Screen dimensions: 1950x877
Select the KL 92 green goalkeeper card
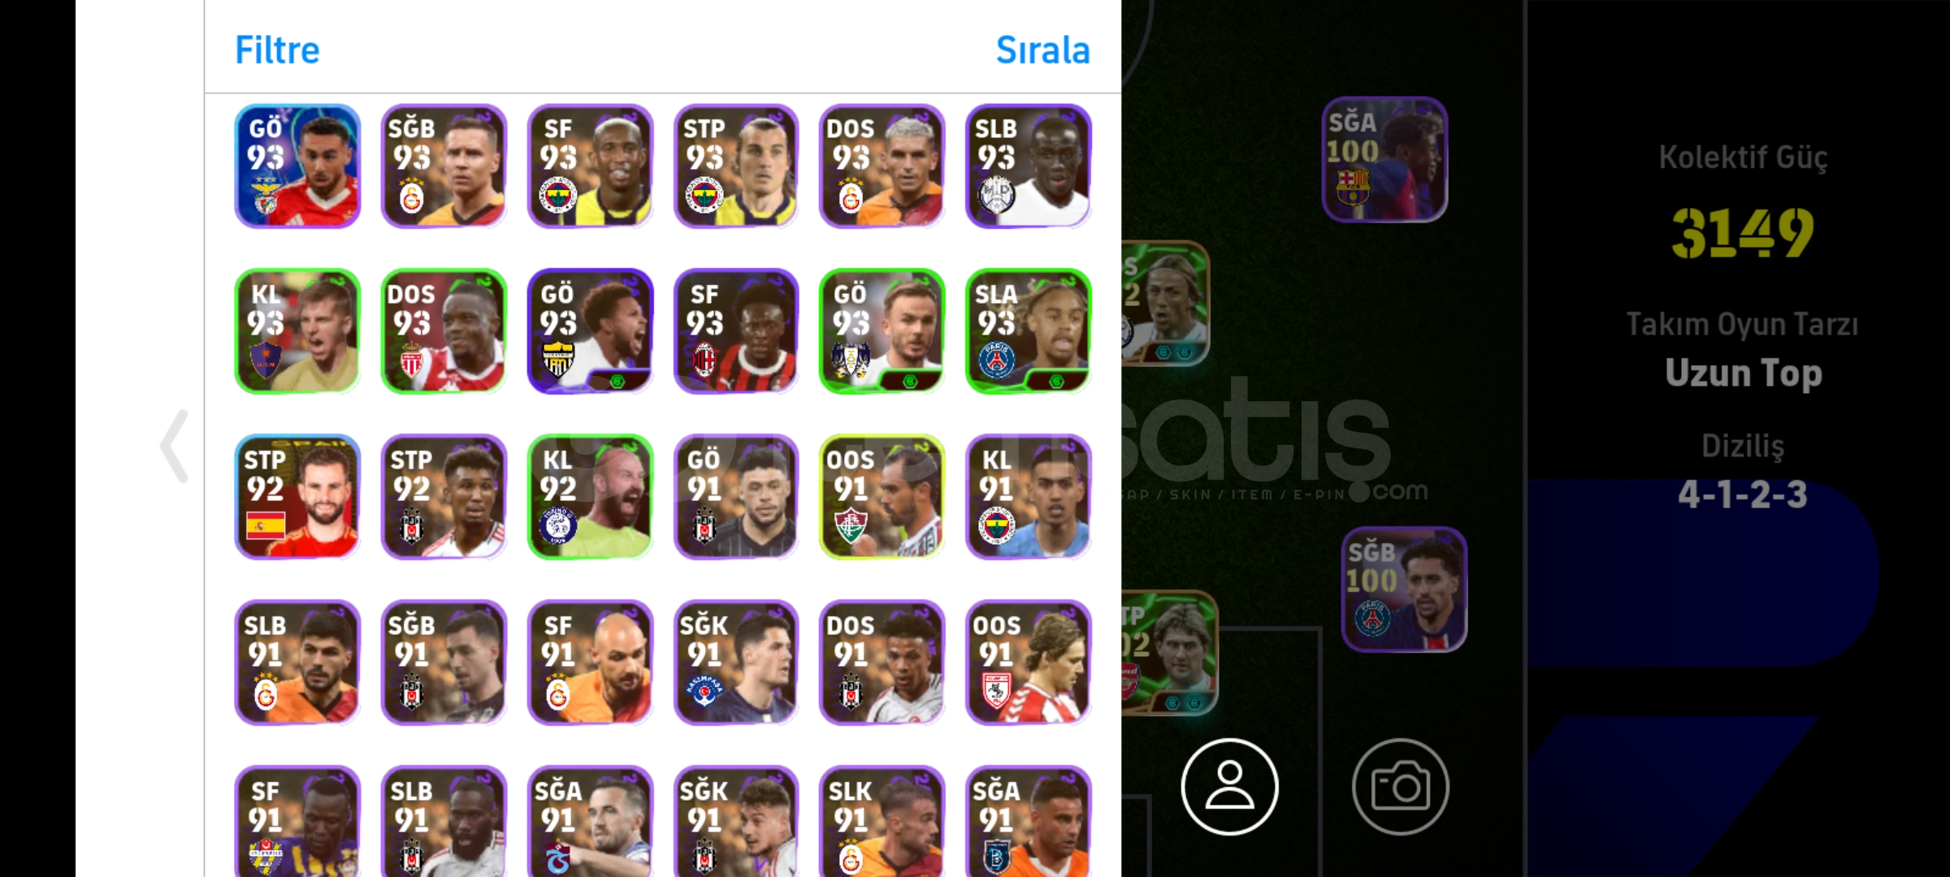[590, 497]
